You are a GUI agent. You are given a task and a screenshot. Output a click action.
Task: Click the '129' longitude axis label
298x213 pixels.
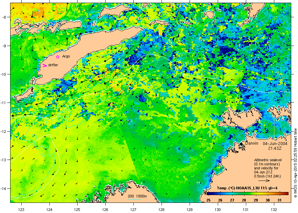tap(190, 210)
